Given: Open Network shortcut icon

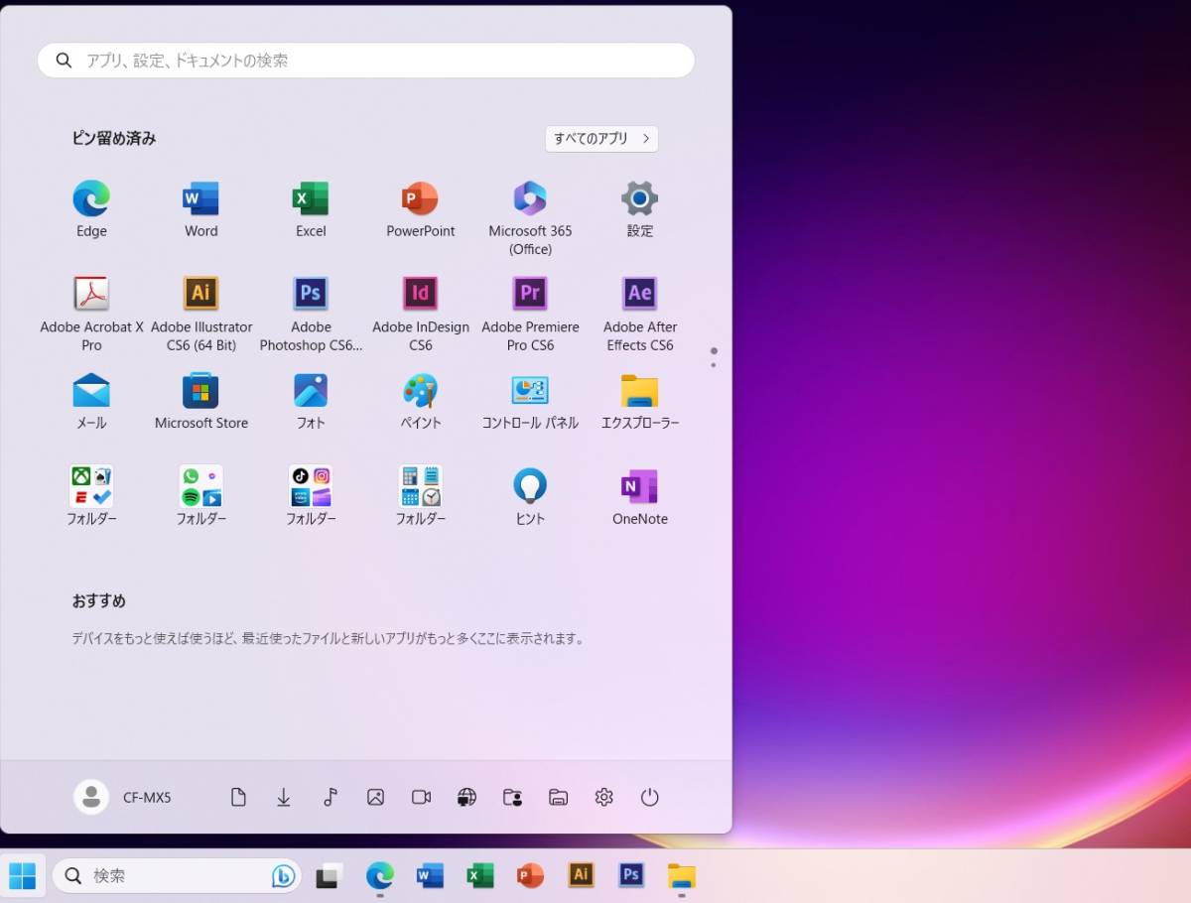Looking at the screenshot, I should (x=466, y=797).
